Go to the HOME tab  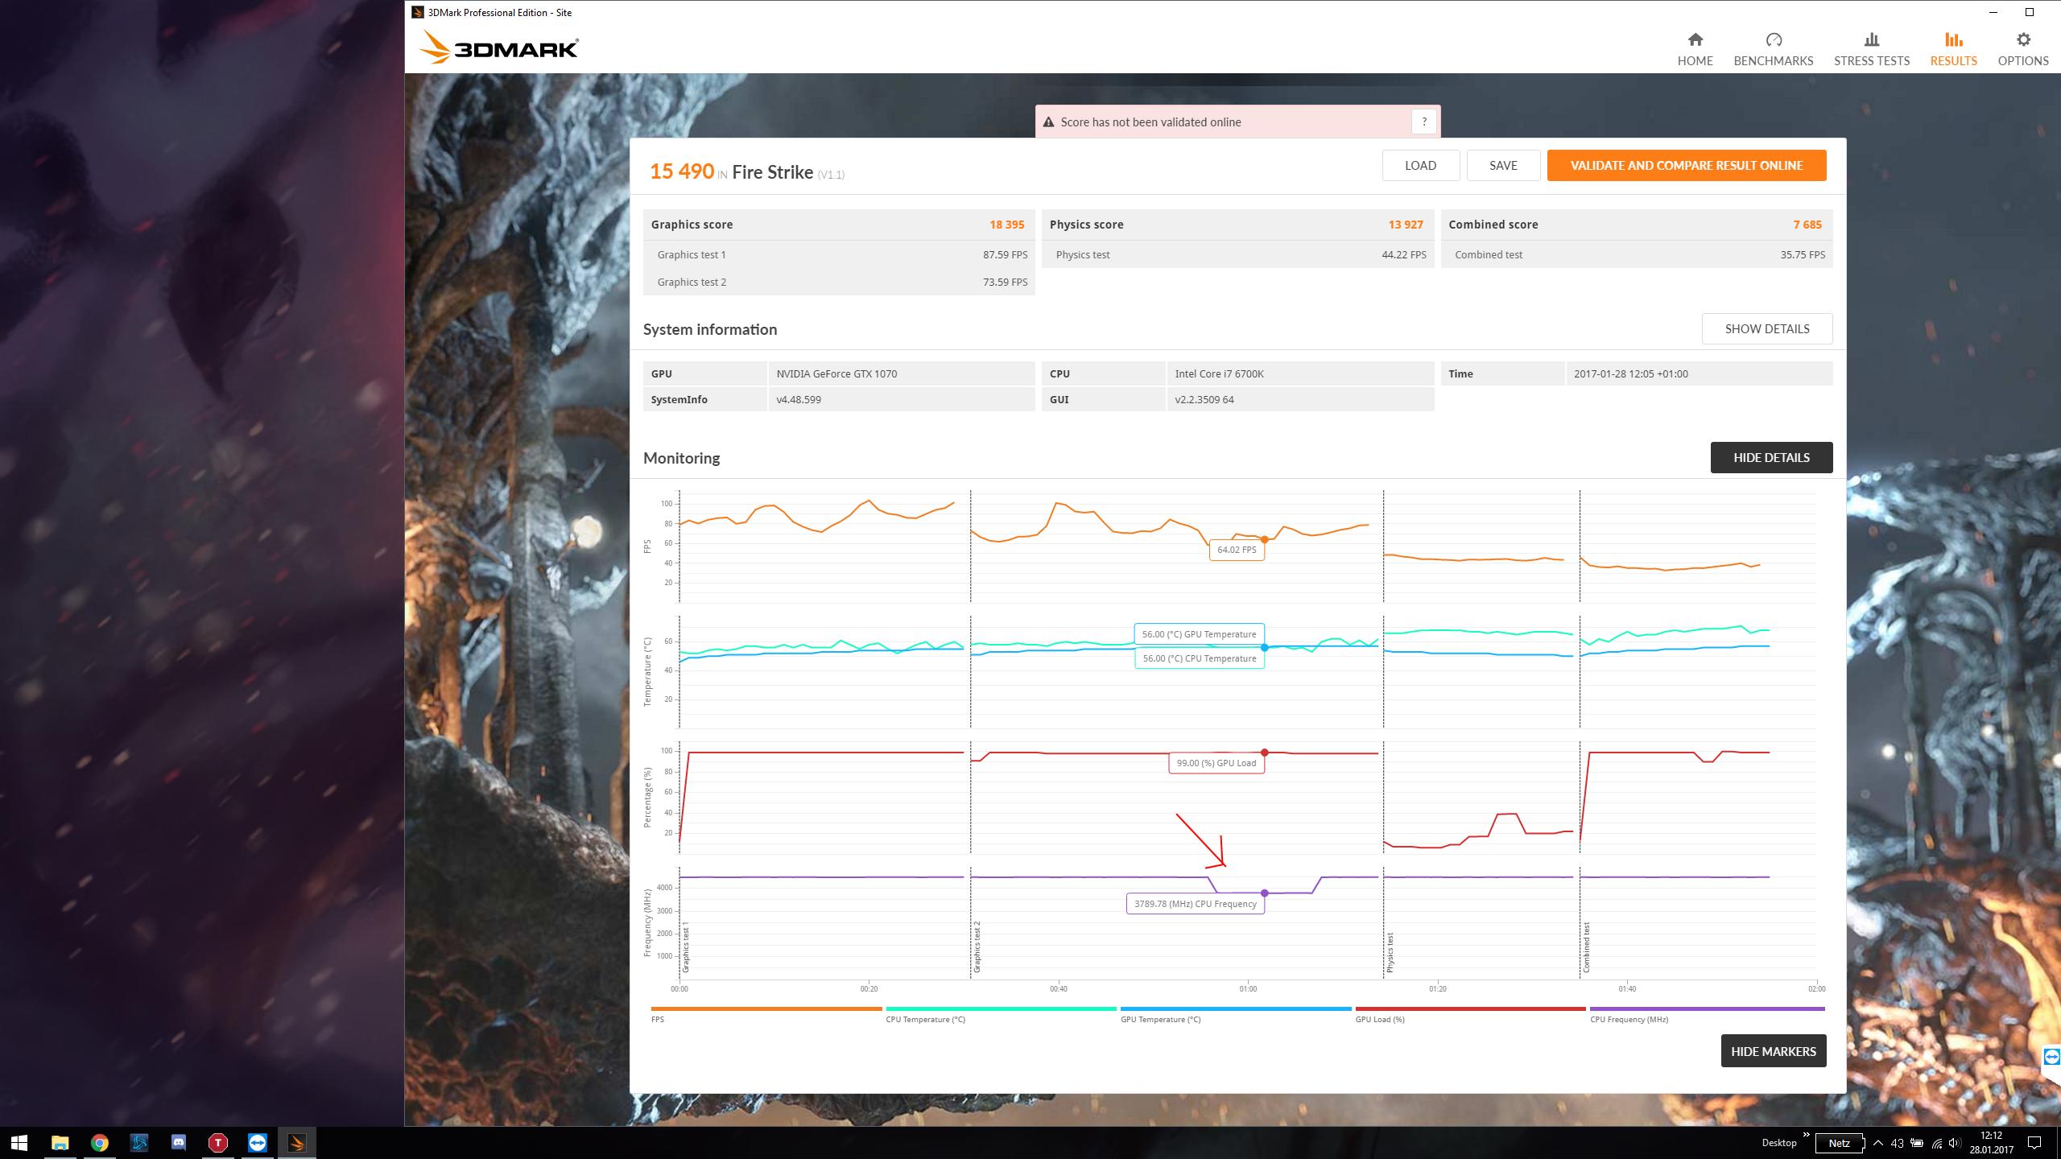pos(1695,49)
